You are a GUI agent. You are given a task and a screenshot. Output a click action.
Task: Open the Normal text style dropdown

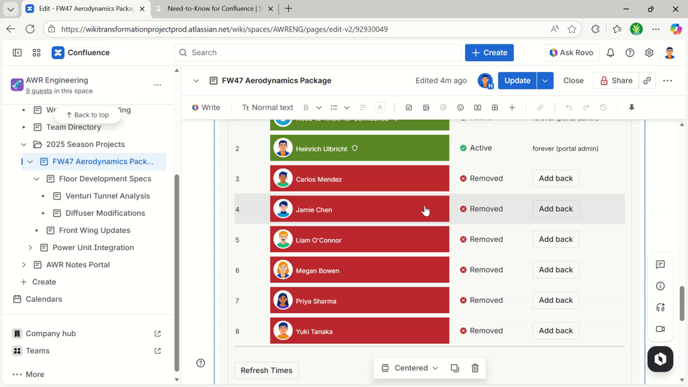(x=267, y=107)
